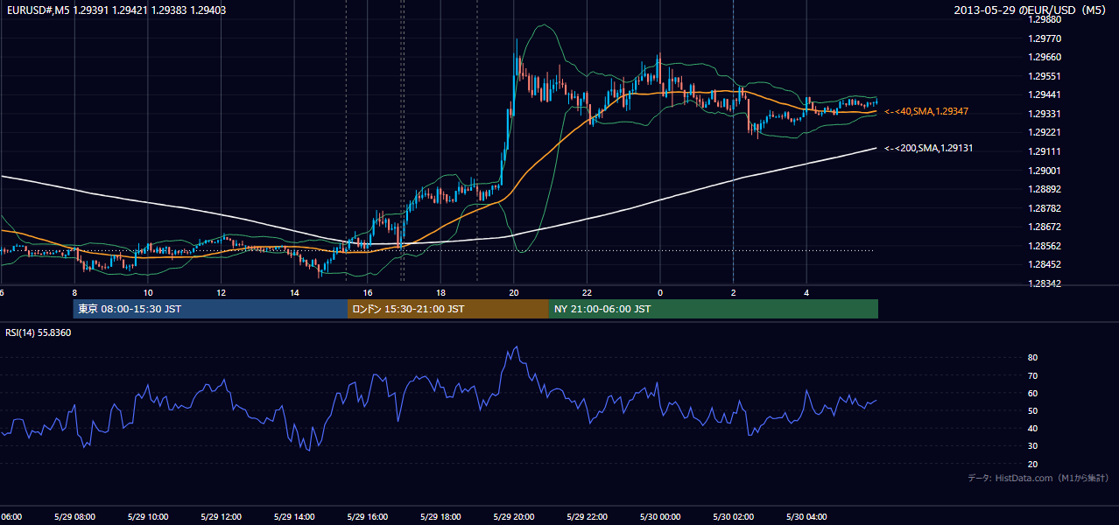This screenshot has width=1119, height=525.
Task: Click the 5/29 08:00 date axis label
Action: click(74, 517)
